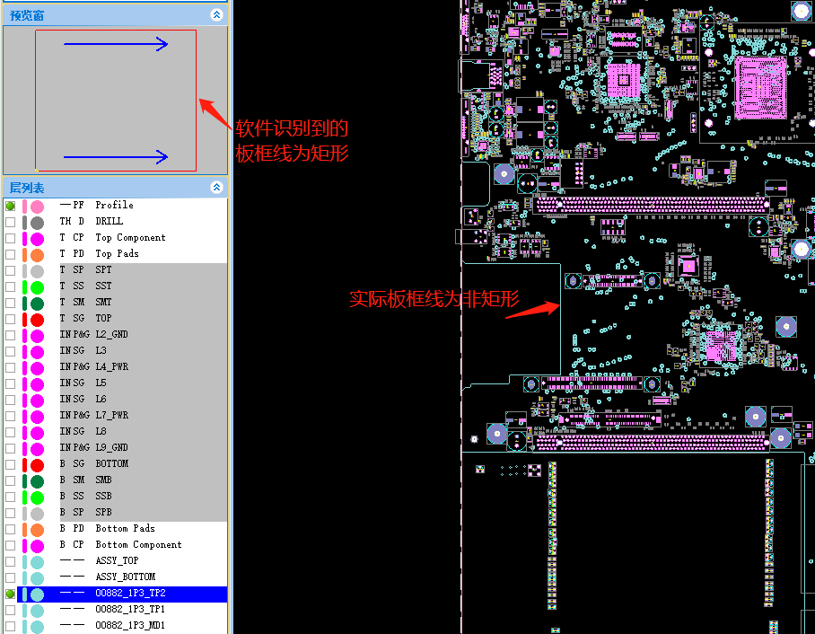Enable the DRILL layer checkbox
Screen dimensions: 815x634
(11, 222)
